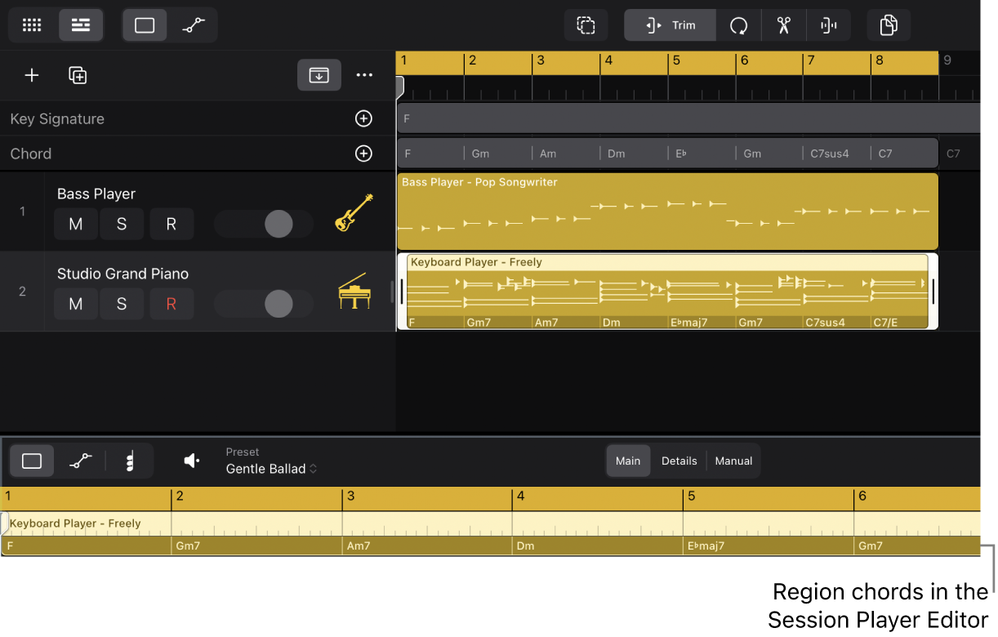
Task: Tap the piano icon on Studio Grand Piano track
Action: coord(353,291)
